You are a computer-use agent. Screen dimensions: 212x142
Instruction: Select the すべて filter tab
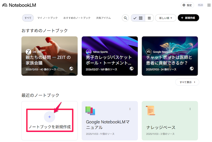[x=28, y=18]
